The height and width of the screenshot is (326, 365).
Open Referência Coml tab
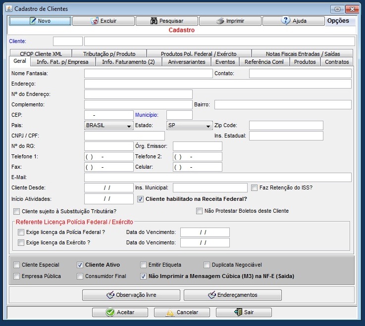click(x=264, y=62)
